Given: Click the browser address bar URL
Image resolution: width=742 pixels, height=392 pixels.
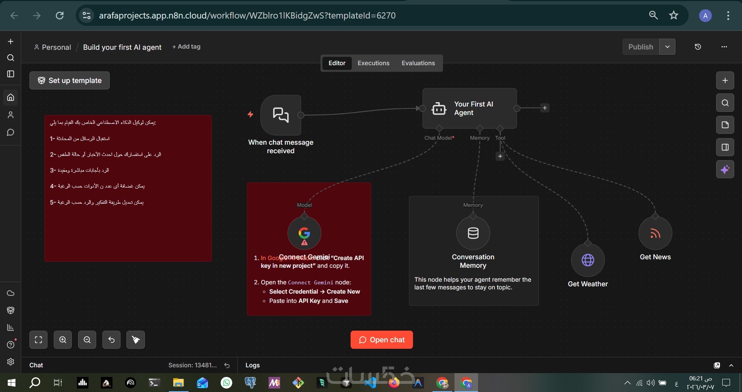Looking at the screenshot, I should pos(247,15).
